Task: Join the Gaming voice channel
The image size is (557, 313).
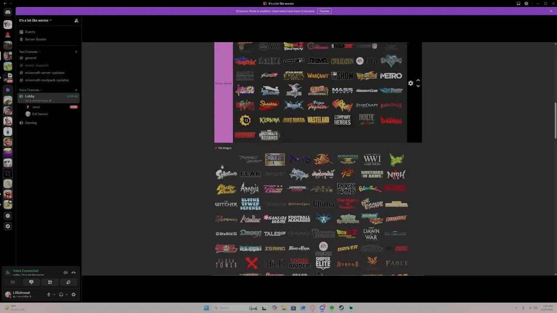Action: coord(48,123)
